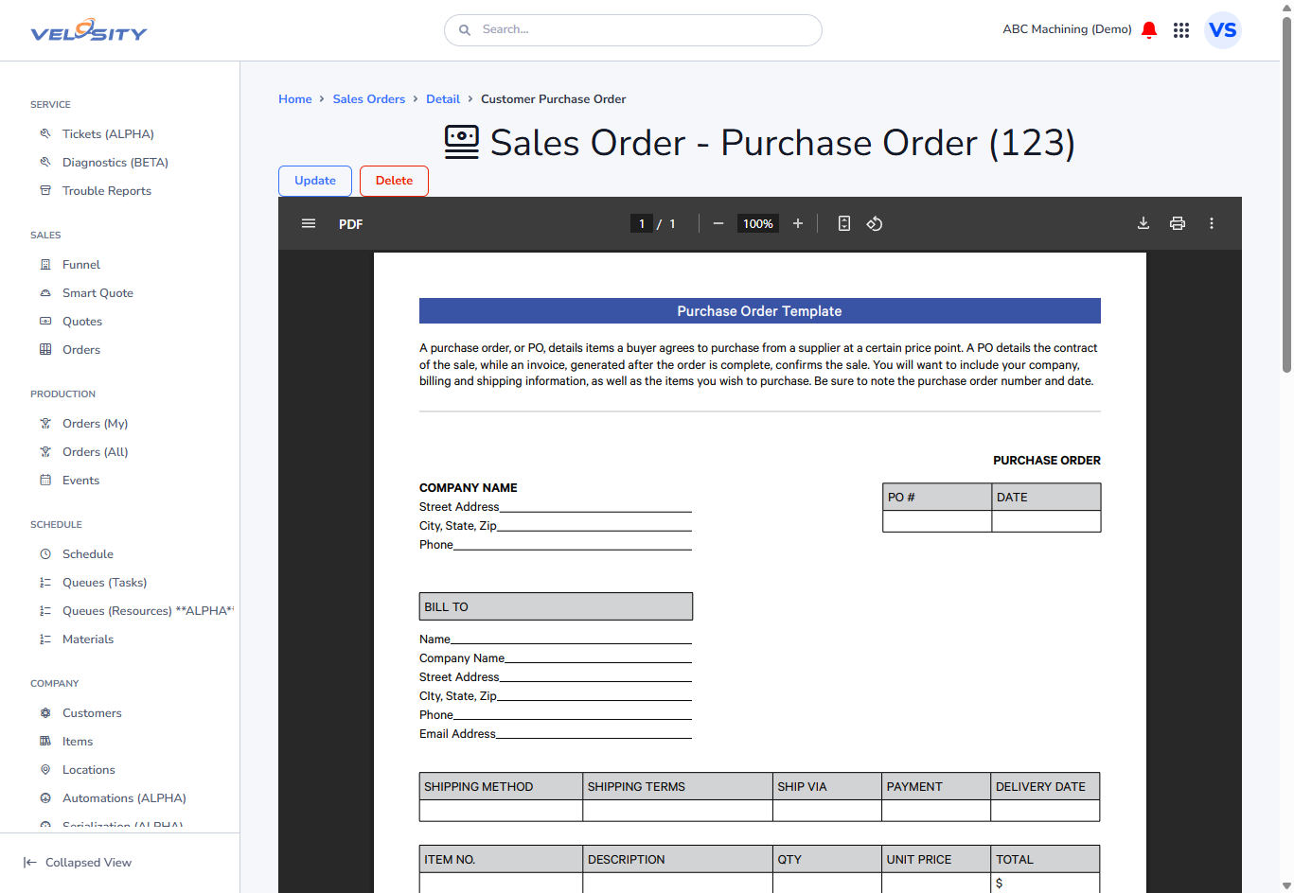Click the Search input field
This screenshot has height=893, width=1294.
click(633, 30)
